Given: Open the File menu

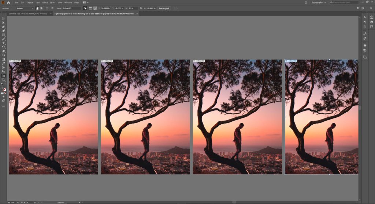Looking at the screenshot, I should (x=17, y=3).
